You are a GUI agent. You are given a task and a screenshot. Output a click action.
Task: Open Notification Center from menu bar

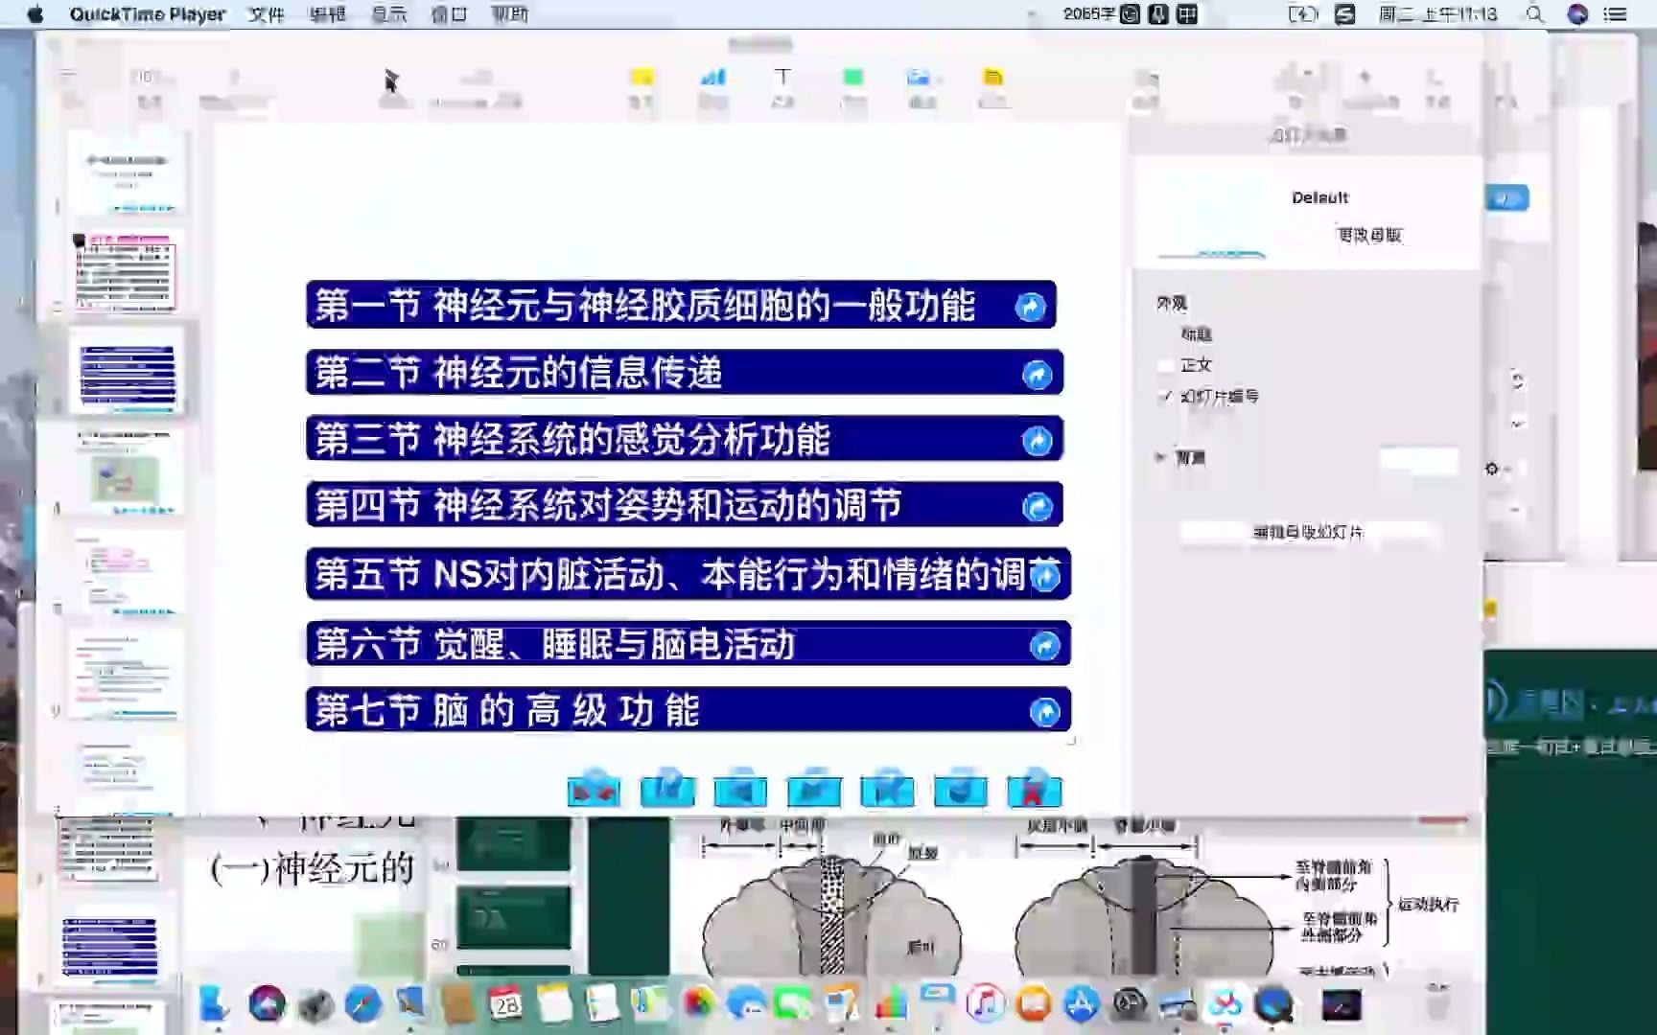click(x=1616, y=14)
